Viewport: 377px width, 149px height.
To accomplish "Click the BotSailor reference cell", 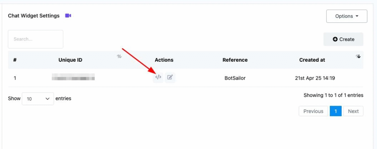I will (x=235, y=78).
